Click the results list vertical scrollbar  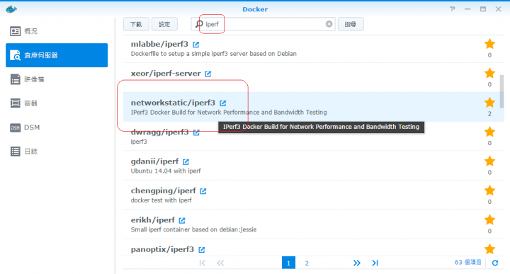click(x=502, y=91)
